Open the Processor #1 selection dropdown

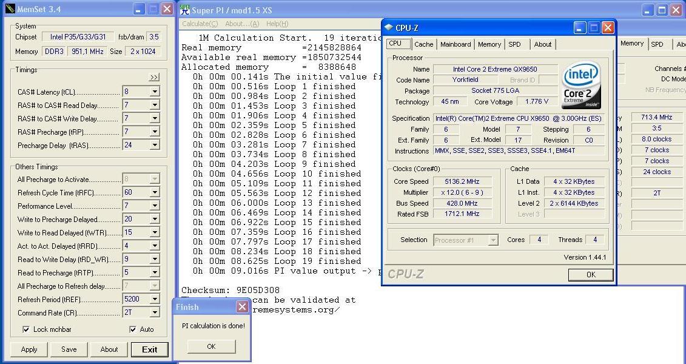(x=493, y=240)
